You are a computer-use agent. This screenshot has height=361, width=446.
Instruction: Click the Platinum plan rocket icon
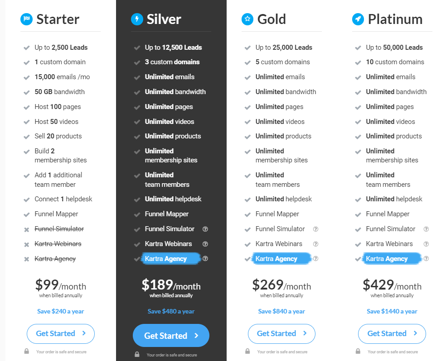coord(358,19)
